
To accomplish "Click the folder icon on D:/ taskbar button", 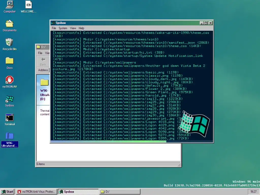I will click(103, 192).
